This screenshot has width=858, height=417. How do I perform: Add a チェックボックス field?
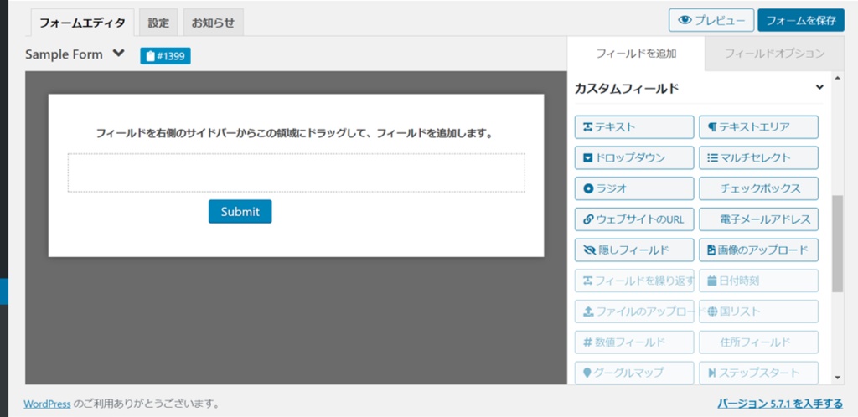point(758,188)
